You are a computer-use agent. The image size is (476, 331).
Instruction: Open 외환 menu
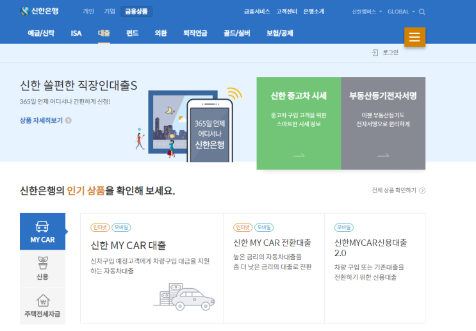point(161,33)
